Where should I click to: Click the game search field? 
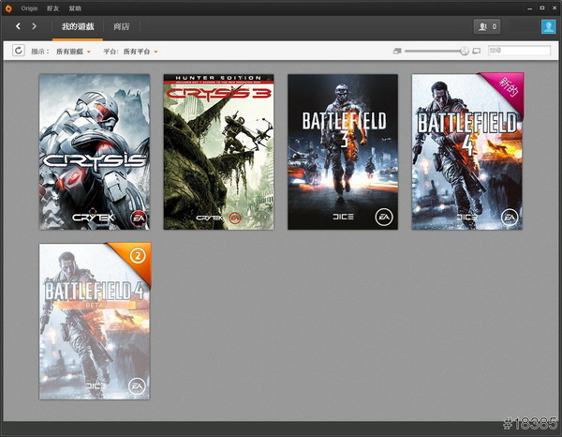518,51
